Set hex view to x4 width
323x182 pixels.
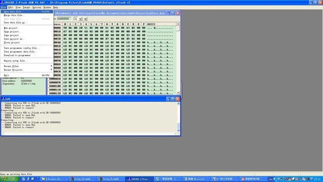[x=85, y=19]
